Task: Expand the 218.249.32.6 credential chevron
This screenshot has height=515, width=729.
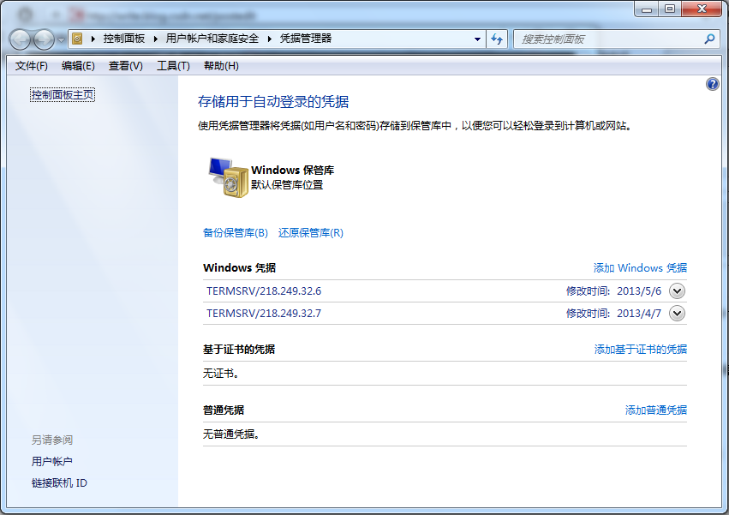Action: pos(677,291)
